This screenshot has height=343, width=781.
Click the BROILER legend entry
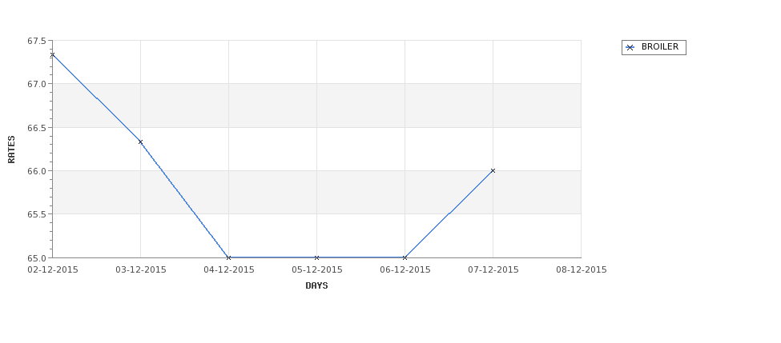tap(654, 47)
